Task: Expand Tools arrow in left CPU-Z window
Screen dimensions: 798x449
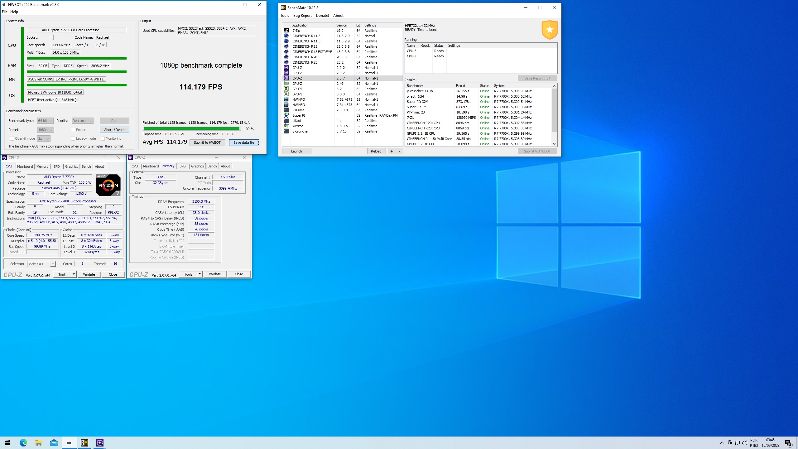Action: pyautogui.click(x=74, y=274)
